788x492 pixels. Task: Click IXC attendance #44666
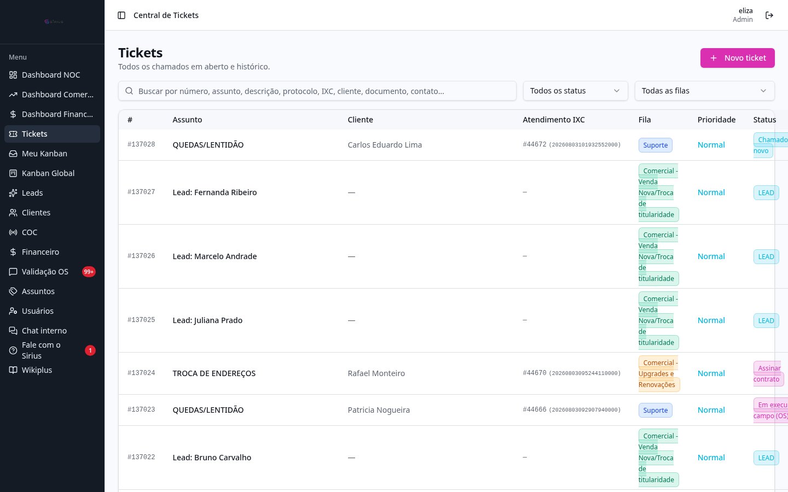(x=571, y=410)
